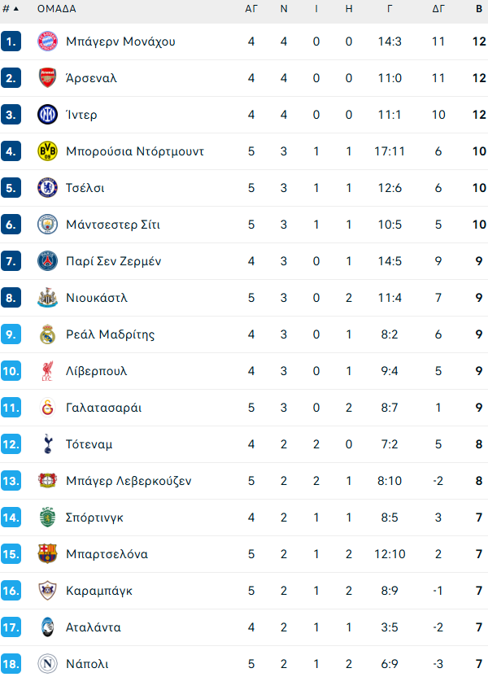Open the Μάντσεστερ Σίτι team link
The width and height of the screenshot is (488, 677).
tap(112, 225)
